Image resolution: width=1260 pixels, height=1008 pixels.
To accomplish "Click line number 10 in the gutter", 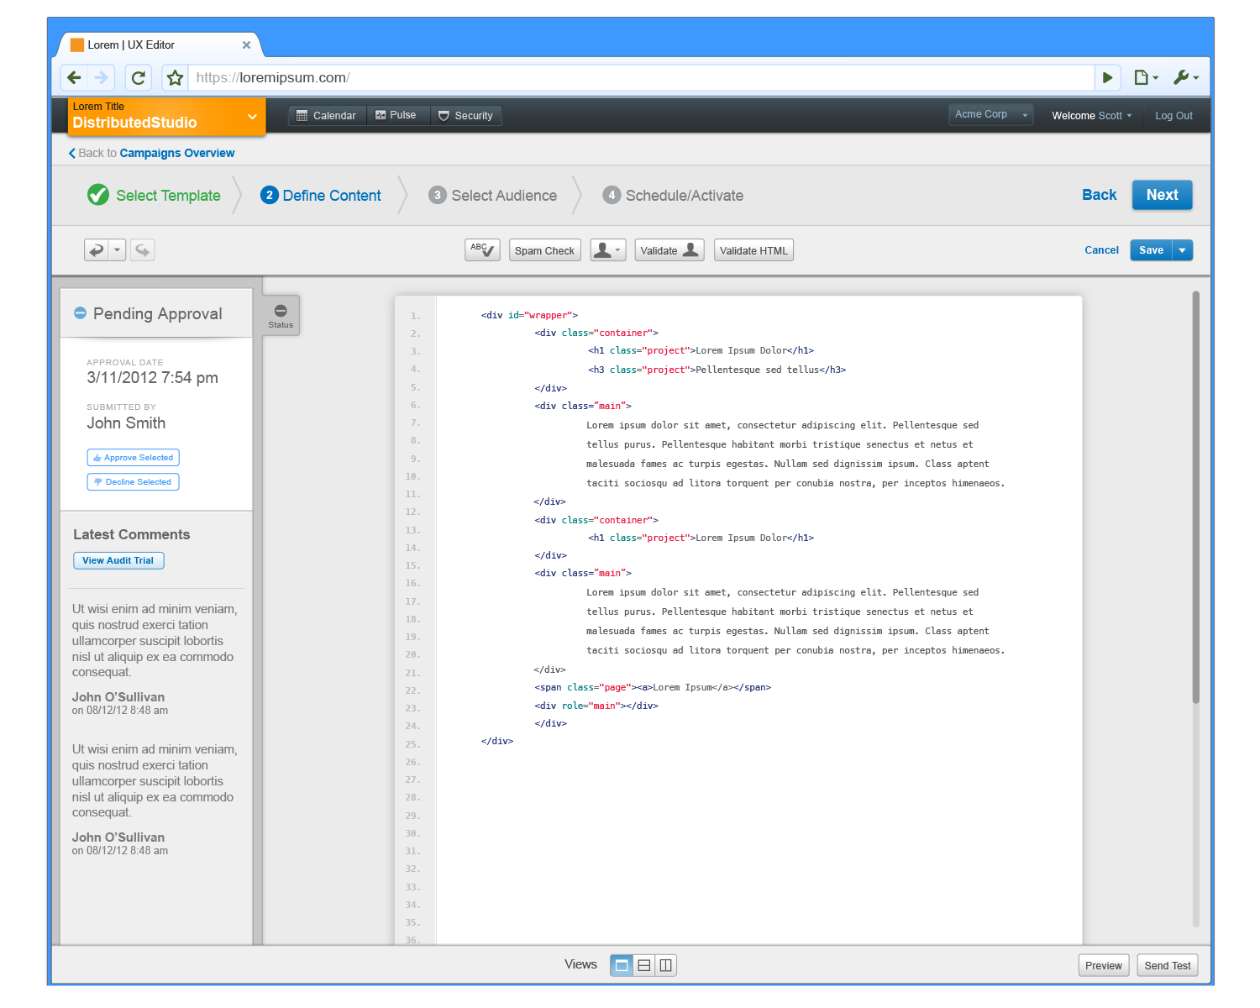I will point(412,476).
